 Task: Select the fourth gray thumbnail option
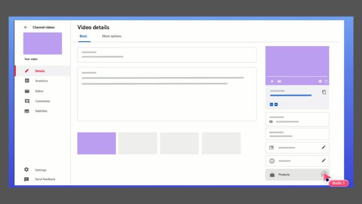[x=221, y=143]
